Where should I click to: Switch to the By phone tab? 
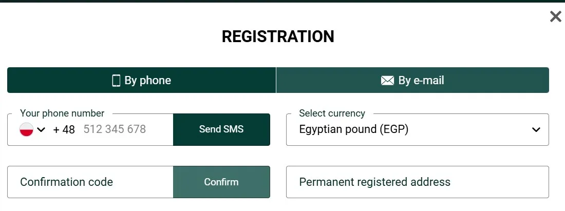(x=141, y=81)
